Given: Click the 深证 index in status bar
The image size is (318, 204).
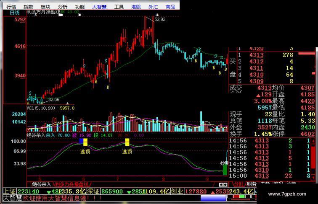Looking at the screenshot, I should pyautogui.click(x=93, y=191).
